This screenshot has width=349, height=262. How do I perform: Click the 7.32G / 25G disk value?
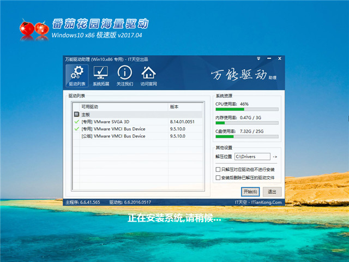(x=252, y=131)
